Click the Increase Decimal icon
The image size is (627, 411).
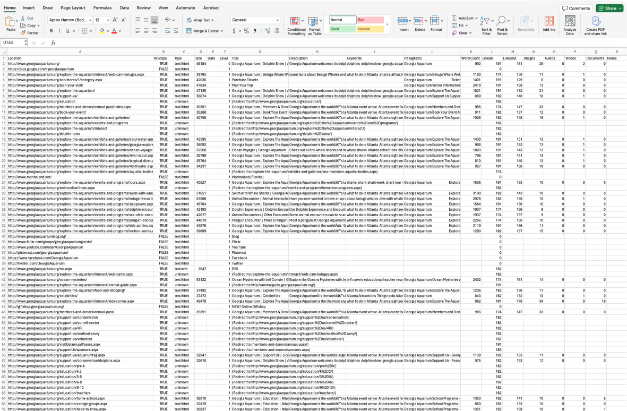268,31
